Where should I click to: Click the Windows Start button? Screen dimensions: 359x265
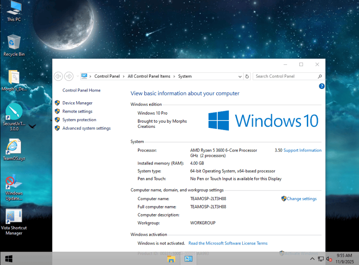click(8, 258)
